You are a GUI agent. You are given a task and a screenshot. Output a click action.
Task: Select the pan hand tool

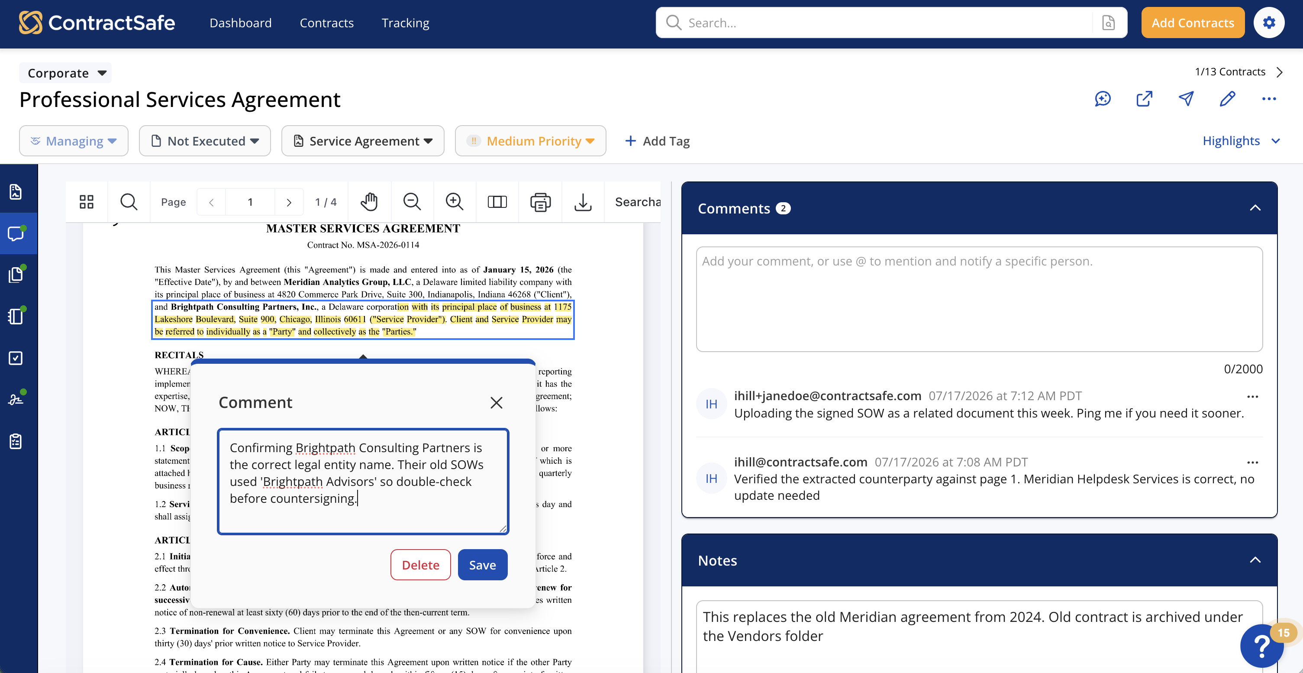tap(369, 202)
